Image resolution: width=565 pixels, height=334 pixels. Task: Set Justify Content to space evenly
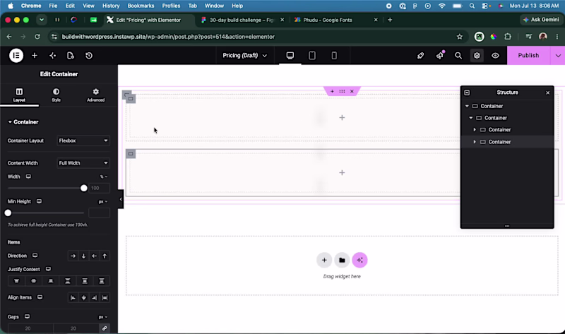pyautogui.click(x=102, y=281)
